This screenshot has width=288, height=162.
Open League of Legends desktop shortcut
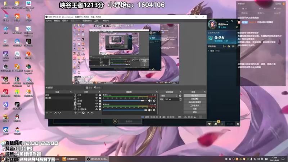pos(28,69)
